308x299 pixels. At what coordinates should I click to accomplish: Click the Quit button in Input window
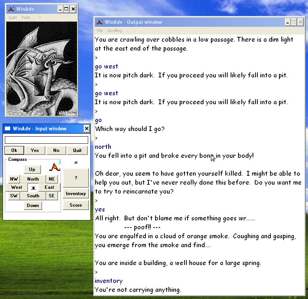pyautogui.click(x=77, y=150)
